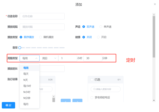Screen dimensions: 159x112
Task: Click scrollbar down arrow of dialog
Action: 154,100
